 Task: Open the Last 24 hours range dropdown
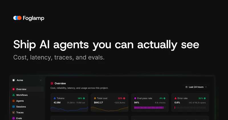click(196, 87)
